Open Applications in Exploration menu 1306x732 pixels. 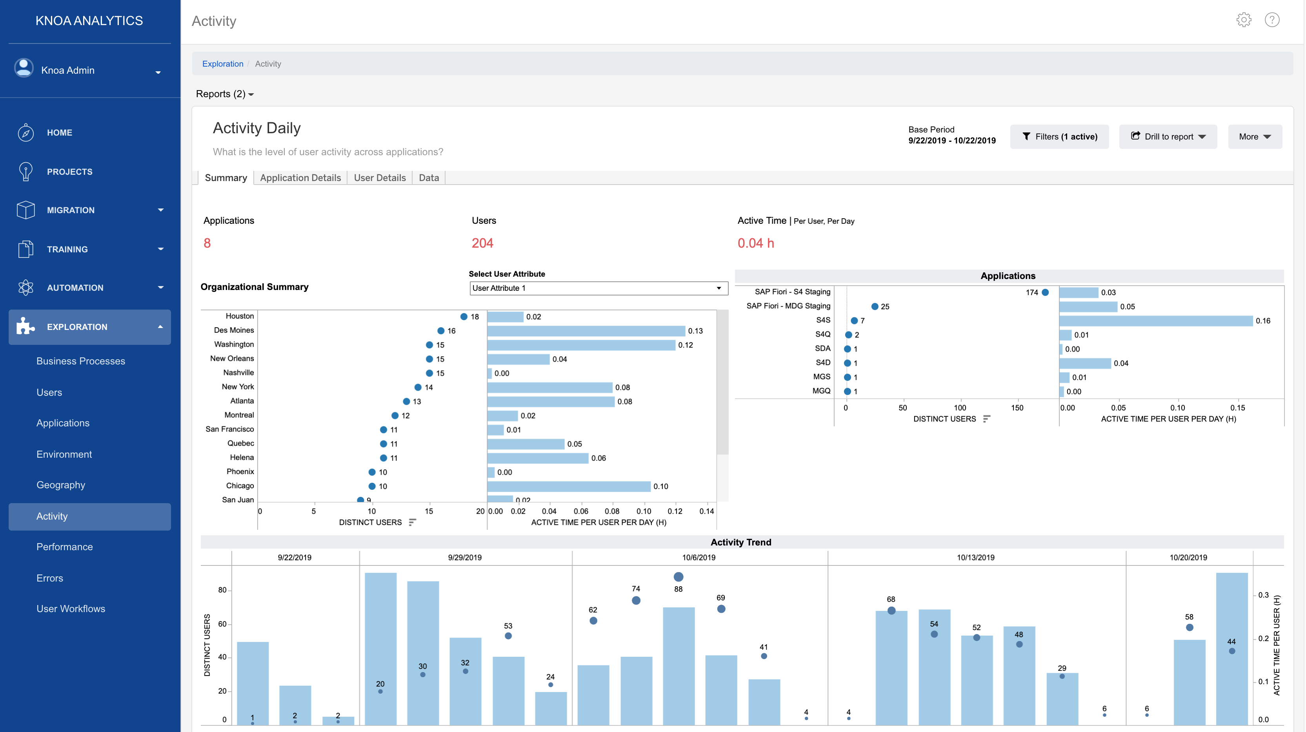tap(63, 423)
